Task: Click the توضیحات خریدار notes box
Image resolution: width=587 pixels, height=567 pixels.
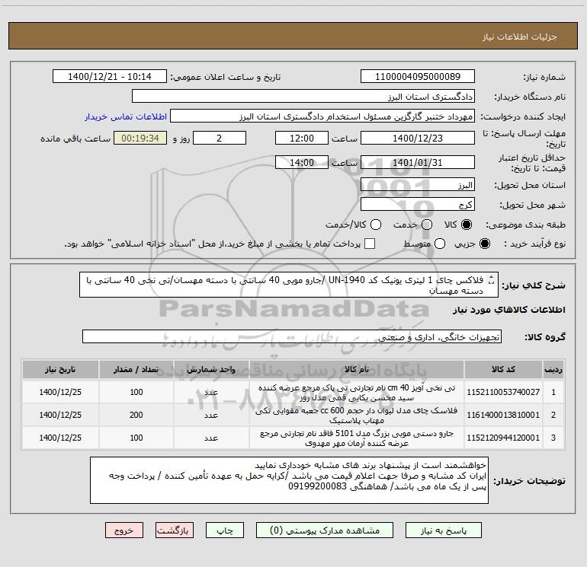Action: [x=289, y=480]
